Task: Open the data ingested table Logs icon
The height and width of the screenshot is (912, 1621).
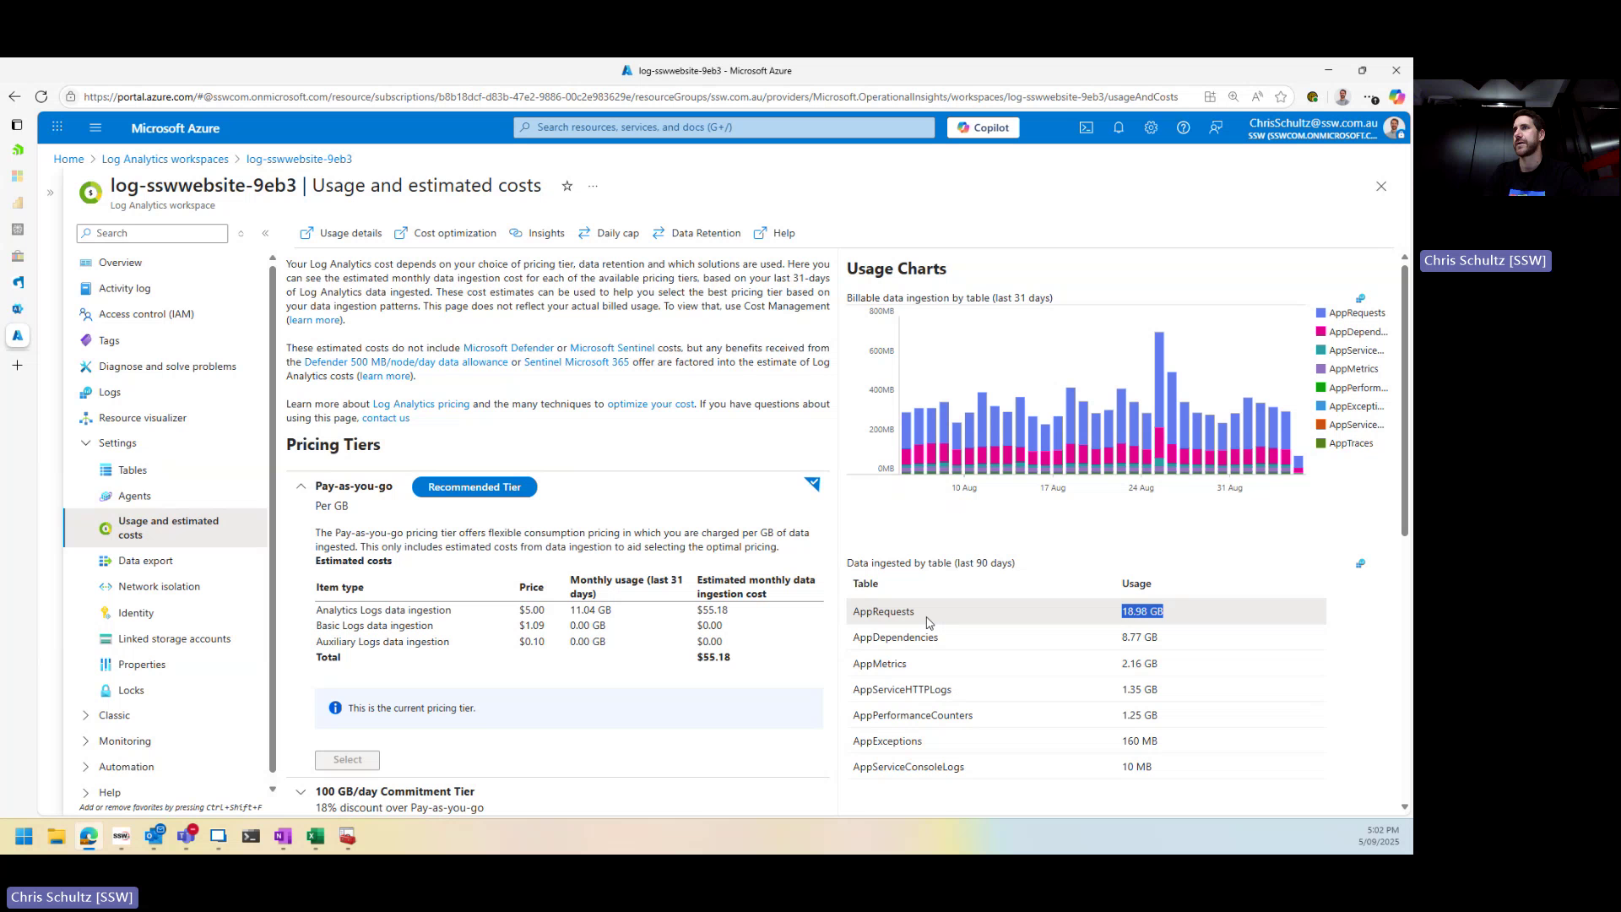Action: [1360, 563]
